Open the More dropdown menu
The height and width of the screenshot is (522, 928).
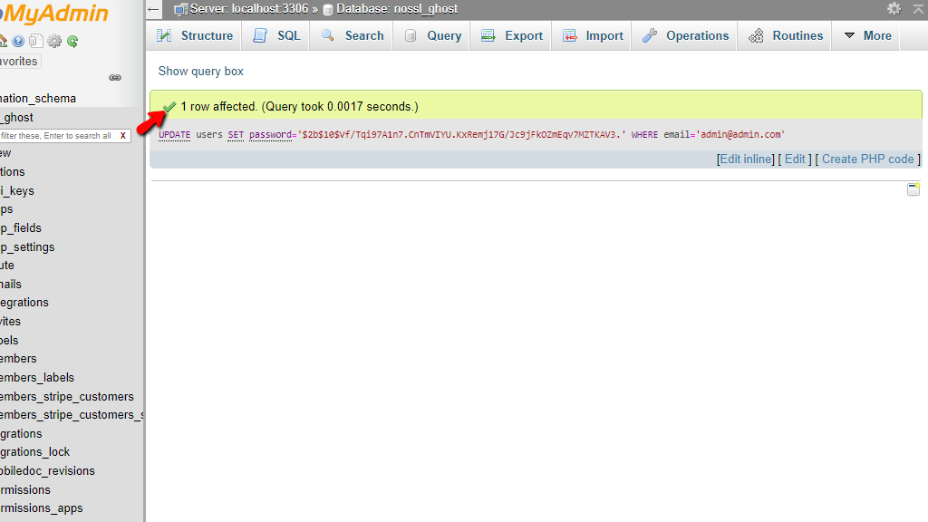pyautogui.click(x=866, y=35)
